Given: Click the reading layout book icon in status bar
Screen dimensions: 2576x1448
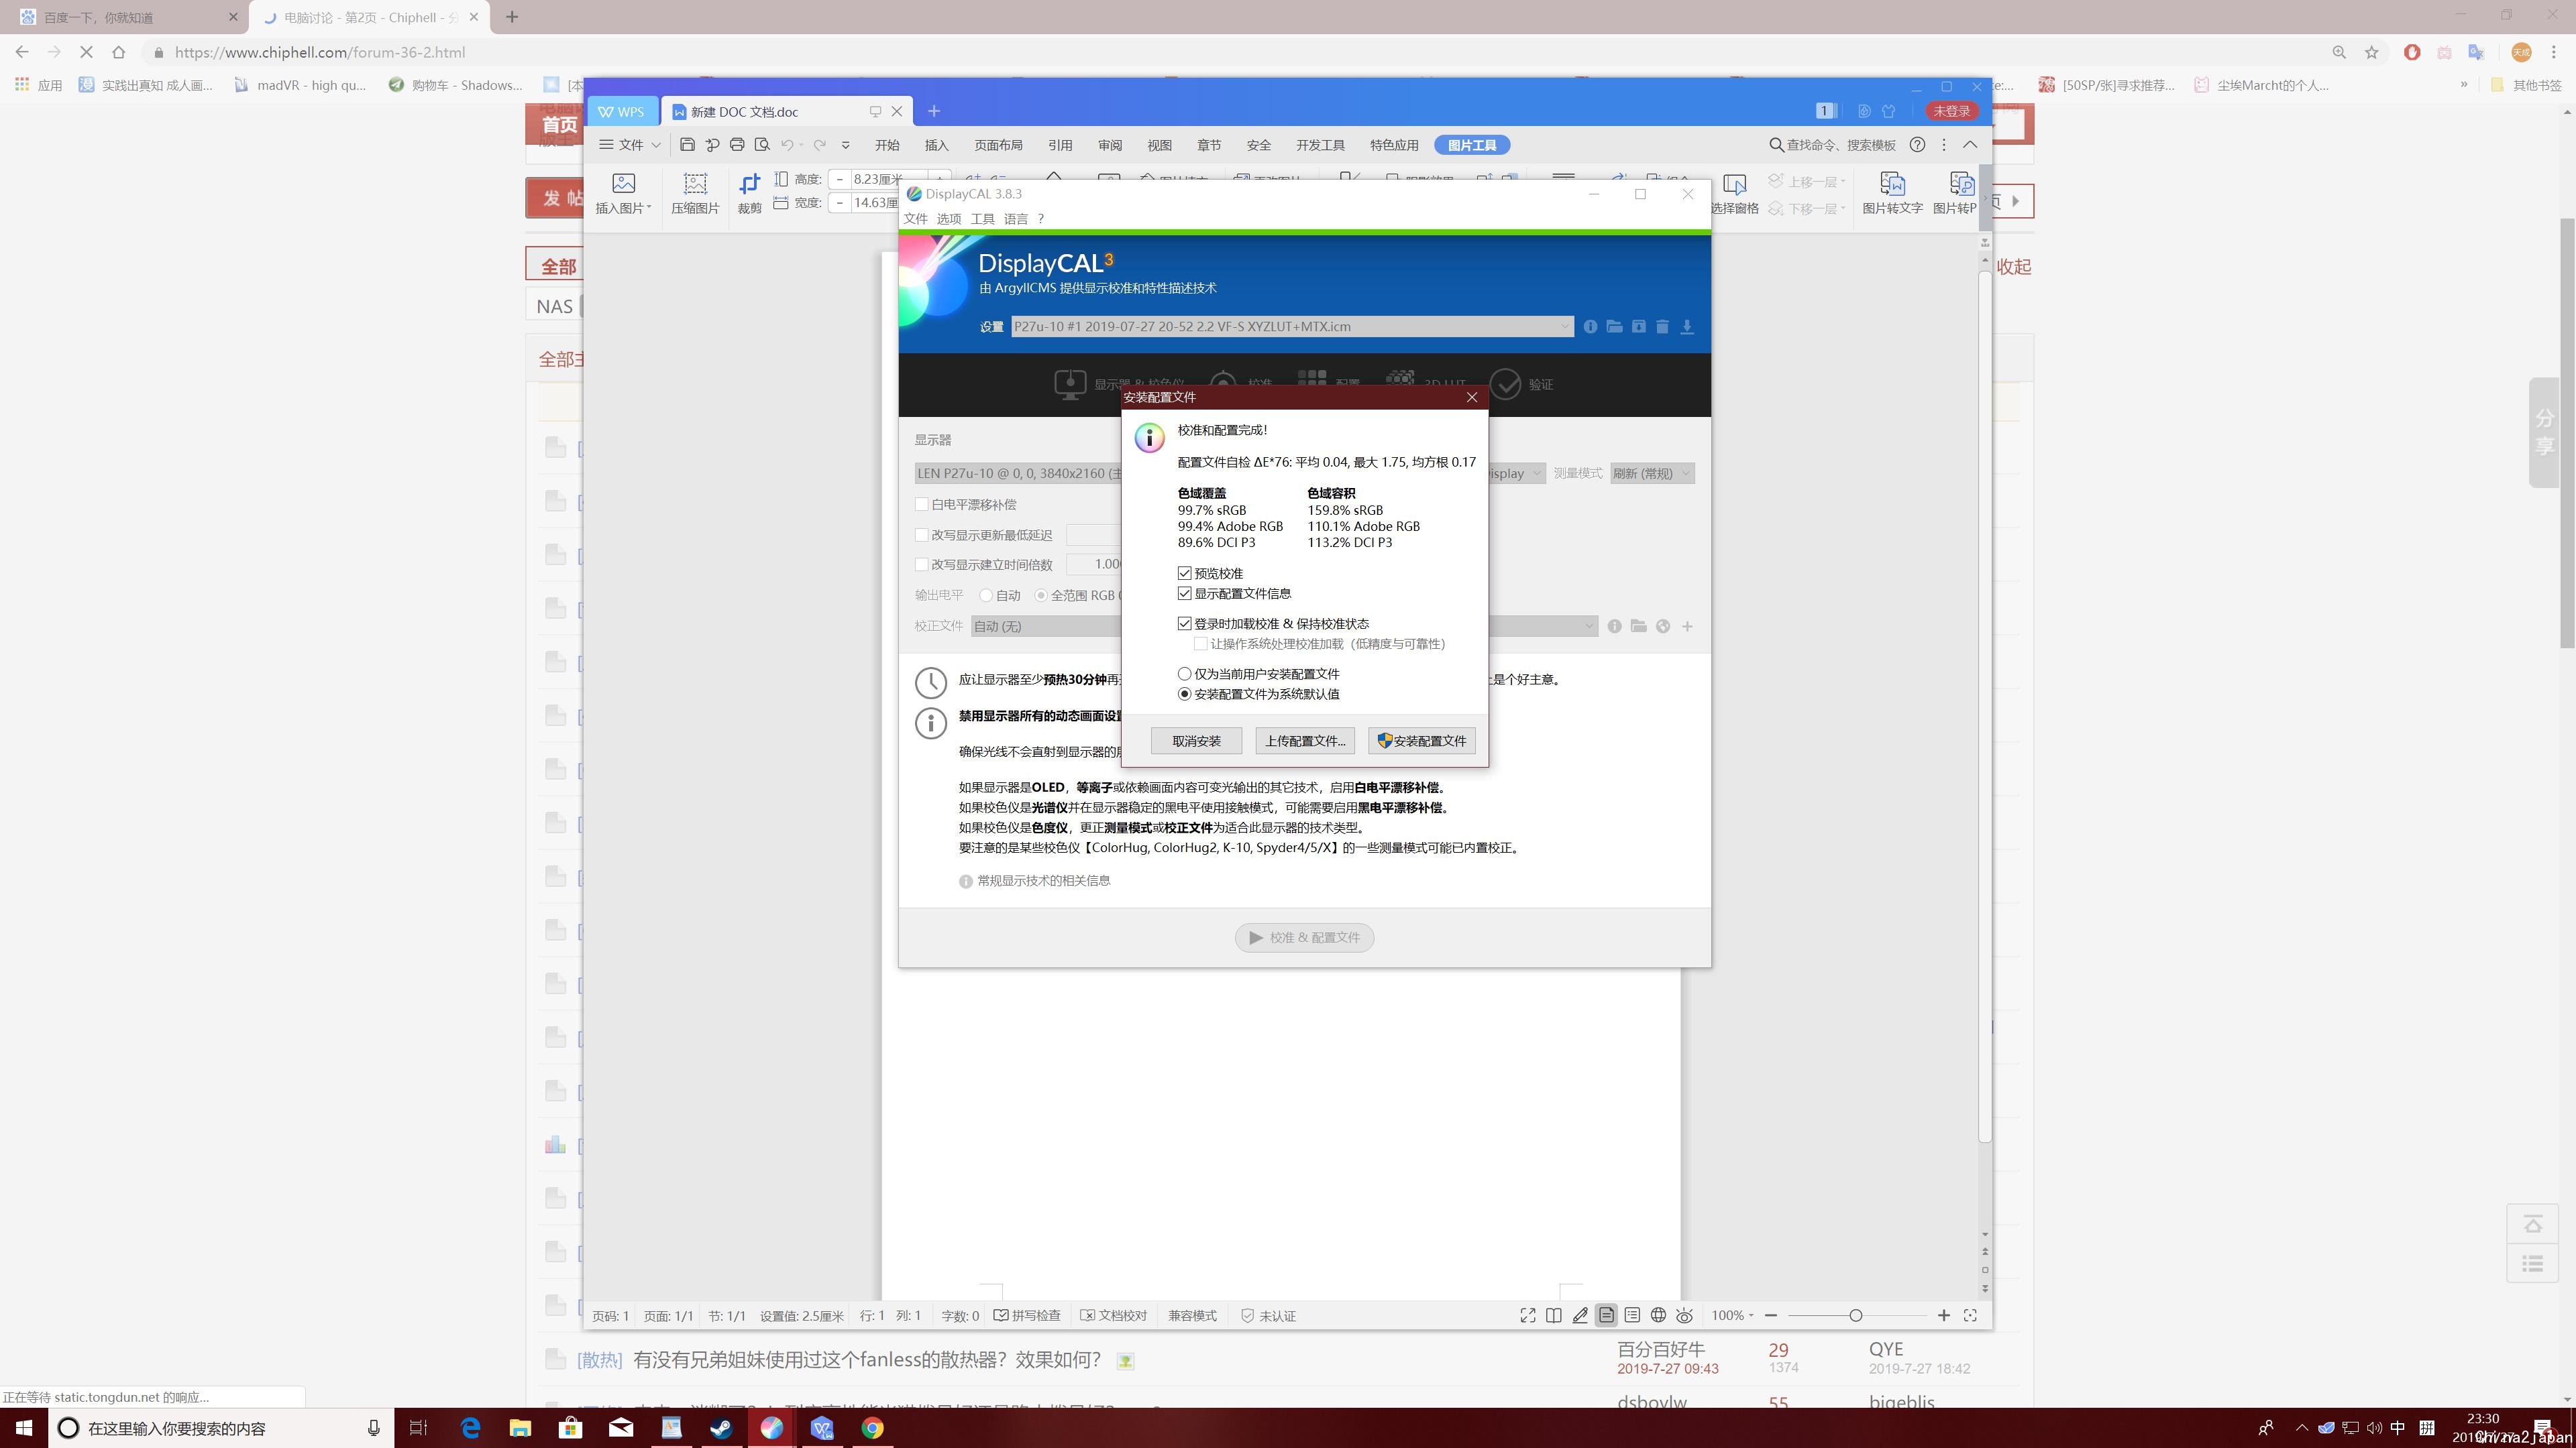Looking at the screenshot, I should [1553, 1316].
